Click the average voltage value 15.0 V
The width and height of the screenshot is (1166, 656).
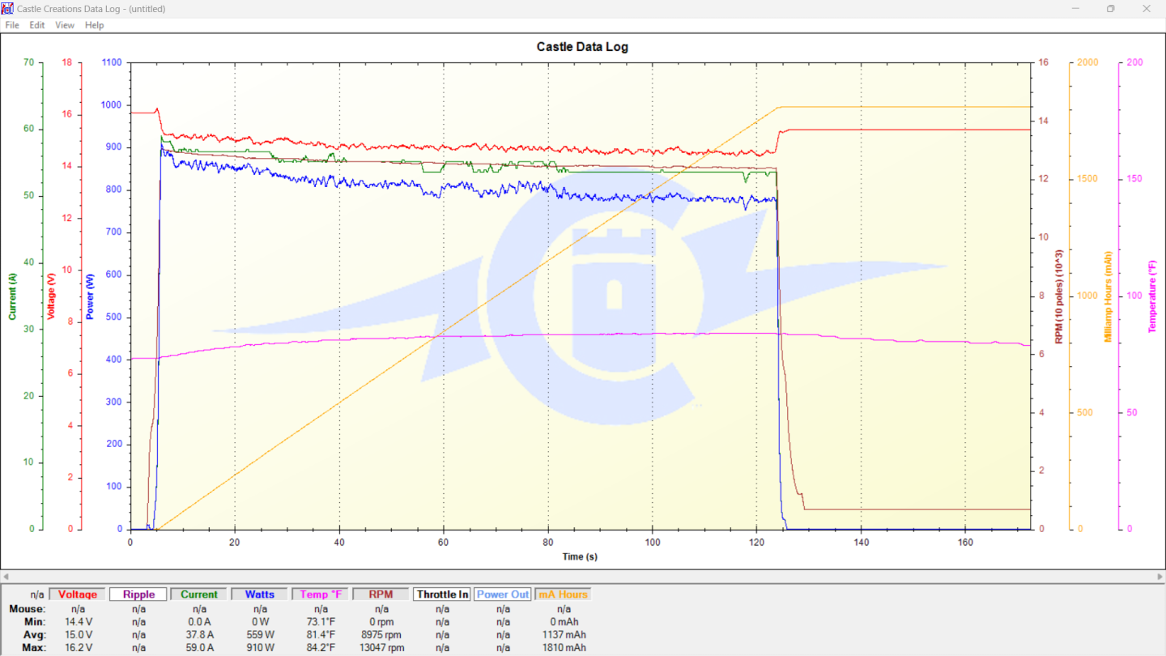(79, 635)
